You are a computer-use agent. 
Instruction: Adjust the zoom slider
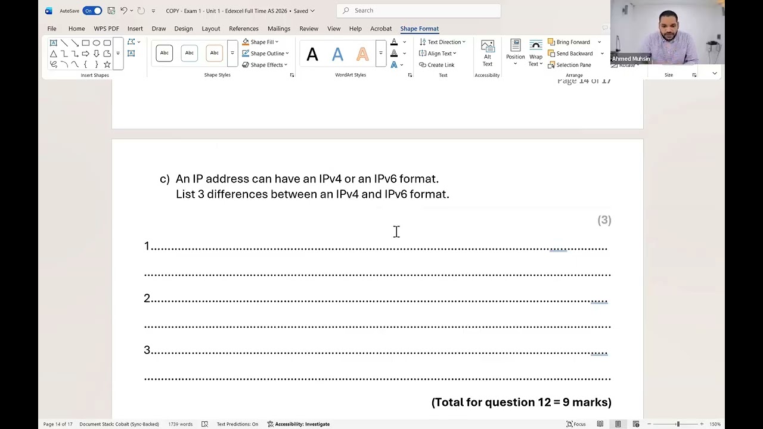coord(678,424)
